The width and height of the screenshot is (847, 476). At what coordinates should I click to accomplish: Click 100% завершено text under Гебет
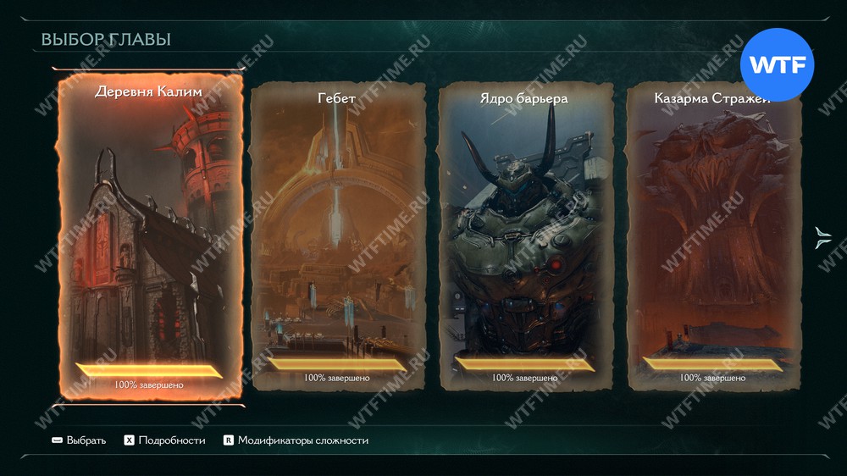tap(336, 378)
